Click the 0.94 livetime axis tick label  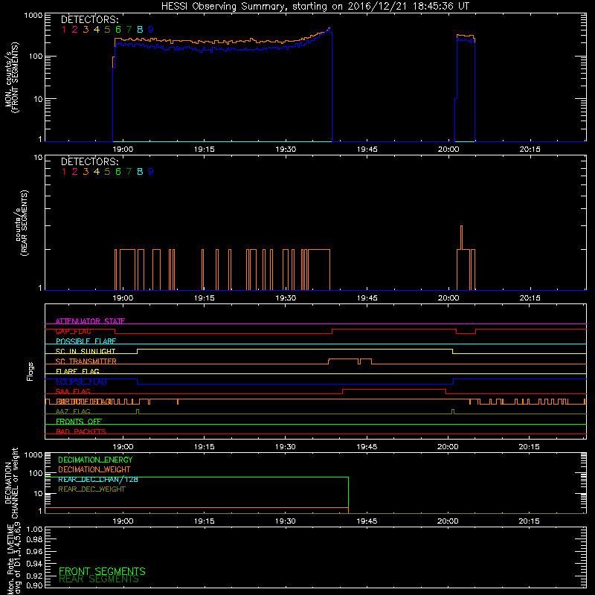point(34,564)
